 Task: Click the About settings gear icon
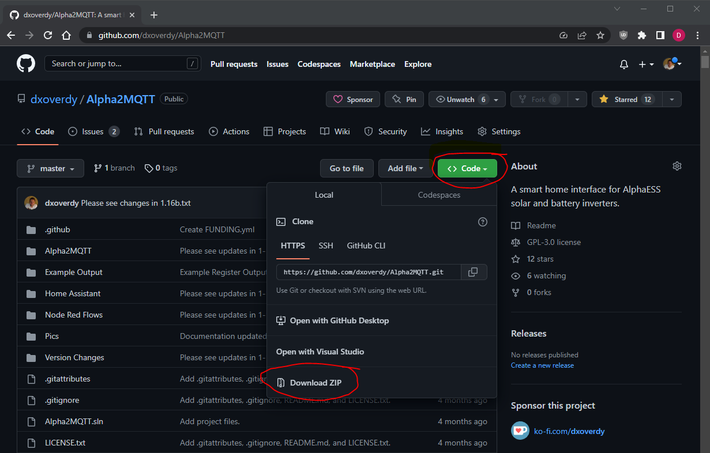click(x=677, y=166)
